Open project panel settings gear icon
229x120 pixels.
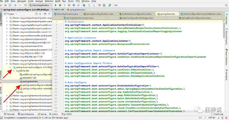point(45,14)
